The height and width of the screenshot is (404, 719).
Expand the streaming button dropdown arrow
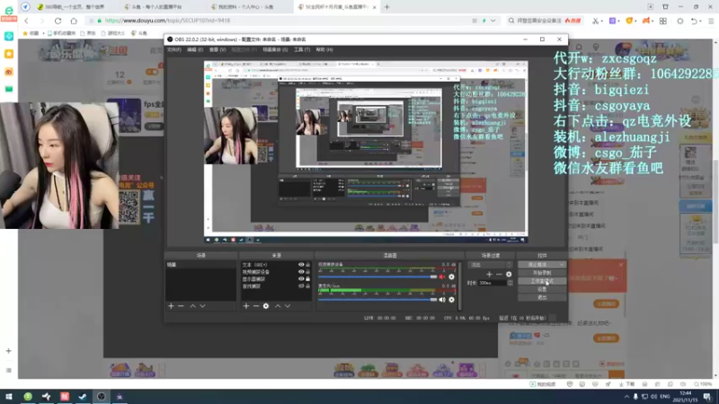(561, 265)
